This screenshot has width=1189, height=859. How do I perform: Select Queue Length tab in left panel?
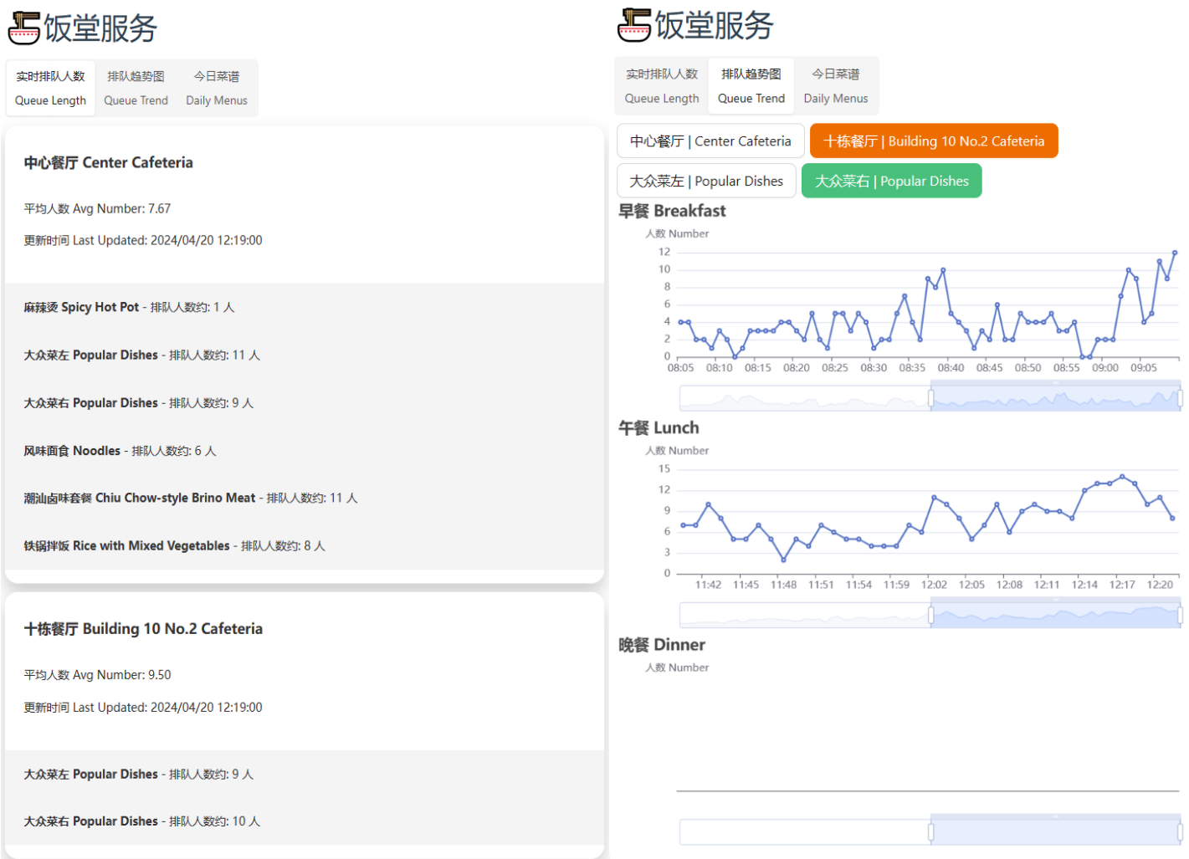pyautogui.click(x=50, y=88)
